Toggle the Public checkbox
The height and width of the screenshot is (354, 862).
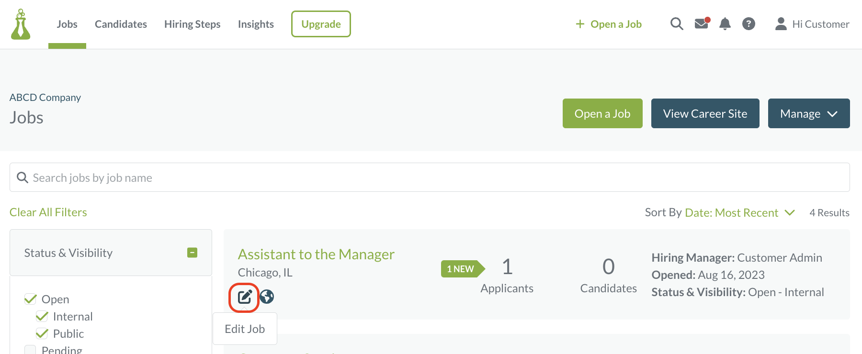coord(42,333)
